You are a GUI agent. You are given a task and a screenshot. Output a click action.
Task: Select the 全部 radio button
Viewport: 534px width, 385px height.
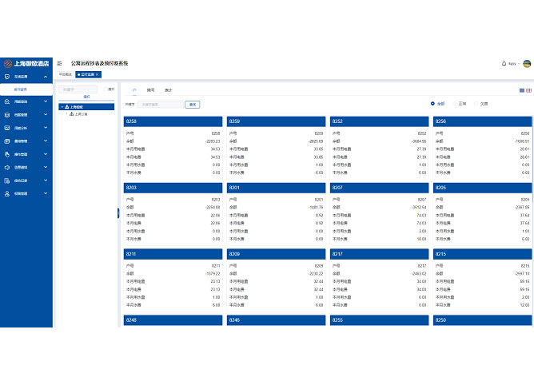click(x=432, y=104)
